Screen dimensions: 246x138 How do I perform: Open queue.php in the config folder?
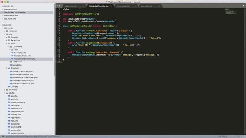point(15,124)
